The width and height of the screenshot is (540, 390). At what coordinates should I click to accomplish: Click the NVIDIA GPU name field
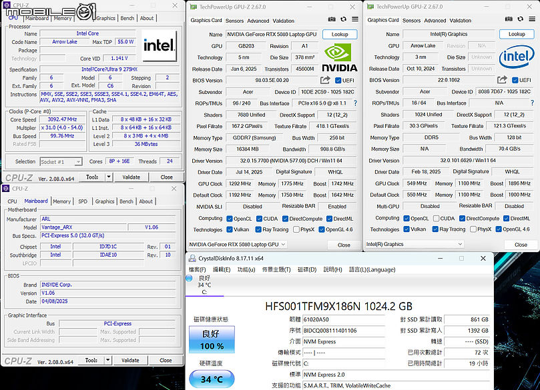tap(272, 34)
